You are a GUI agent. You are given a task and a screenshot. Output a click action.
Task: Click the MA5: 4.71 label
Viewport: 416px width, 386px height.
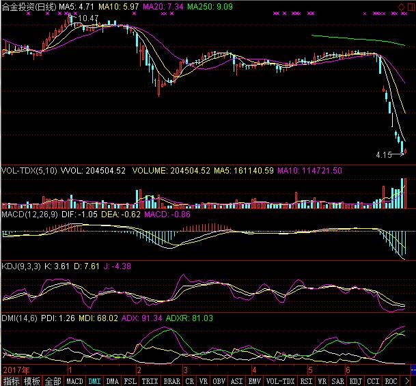[x=77, y=7]
